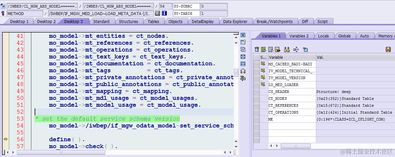Viewport: 395px width, 157px height.
Task: Click the 'Structure: deep' value cell
Action: pyautogui.click(x=355, y=92)
